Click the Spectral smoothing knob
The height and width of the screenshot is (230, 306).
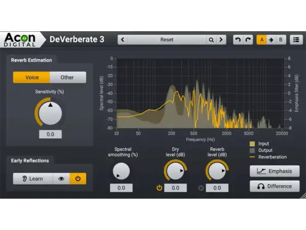pos(121,171)
